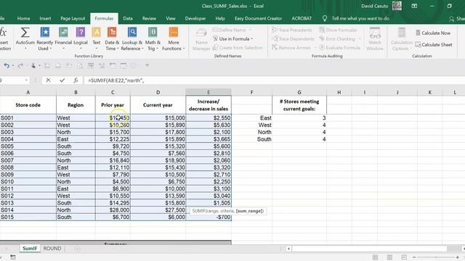Open Text functions library
Viewport: 465px width, 261px height.
click(97, 38)
